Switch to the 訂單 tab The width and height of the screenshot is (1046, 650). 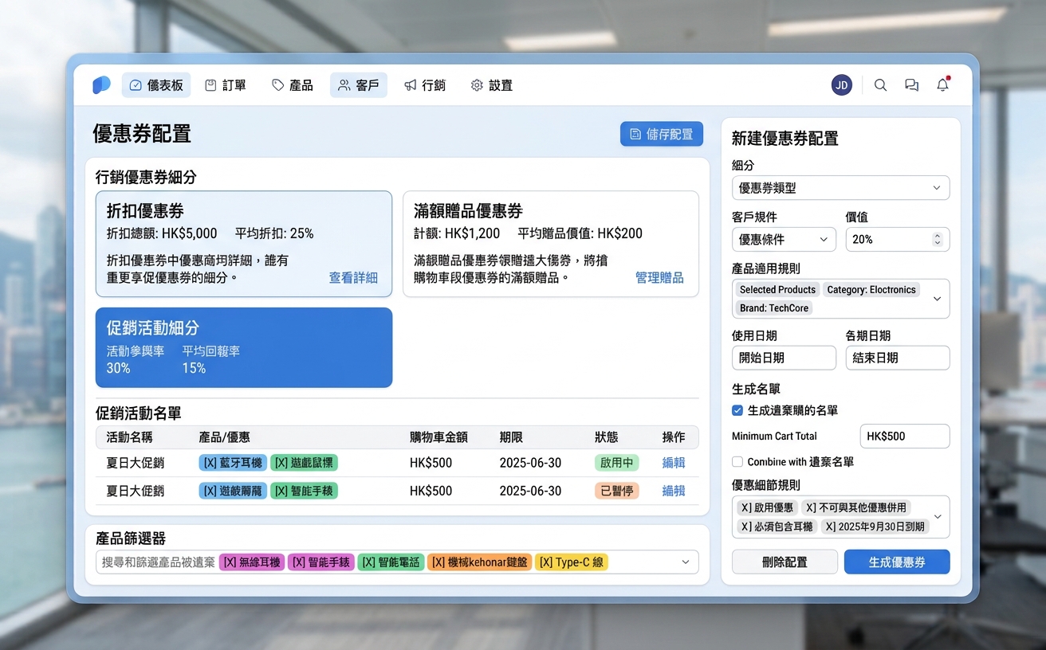pyautogui.click(x=226, y=85)
